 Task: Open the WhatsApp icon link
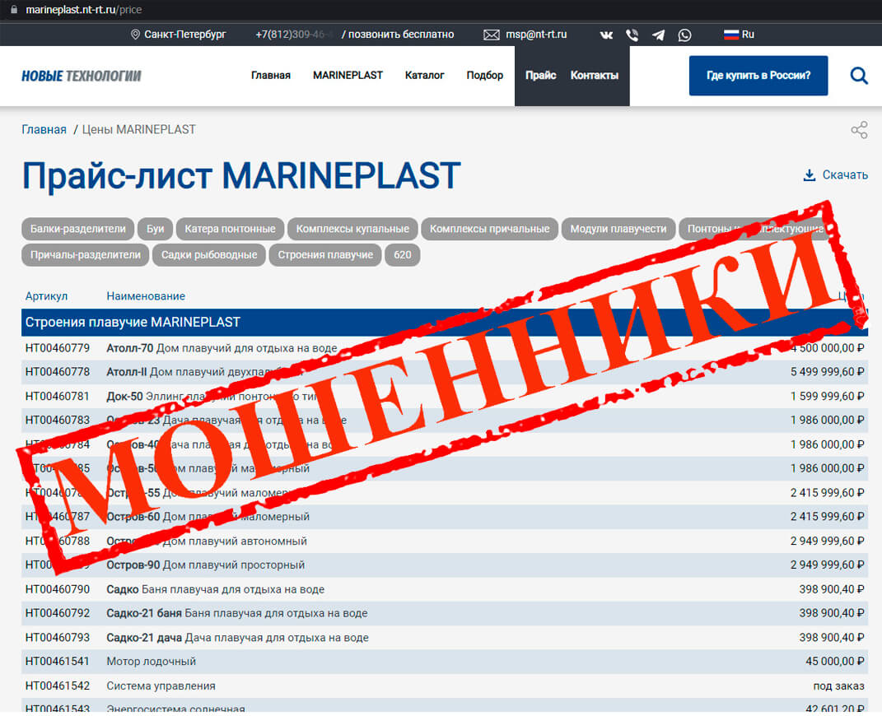click(685, 35)
